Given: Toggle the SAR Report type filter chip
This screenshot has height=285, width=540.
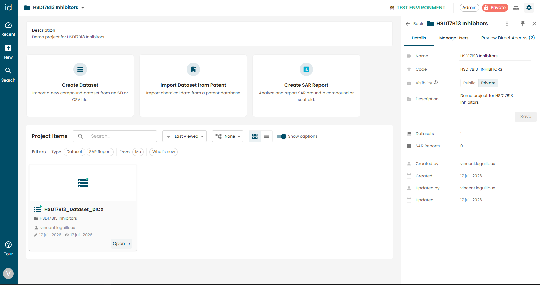Looking at the screenshot, I should [100, 152].
